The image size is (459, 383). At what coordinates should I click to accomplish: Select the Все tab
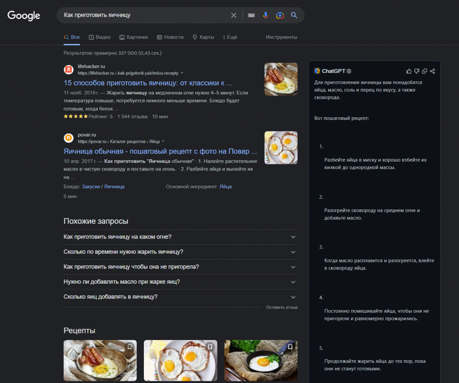click(72, 37)
